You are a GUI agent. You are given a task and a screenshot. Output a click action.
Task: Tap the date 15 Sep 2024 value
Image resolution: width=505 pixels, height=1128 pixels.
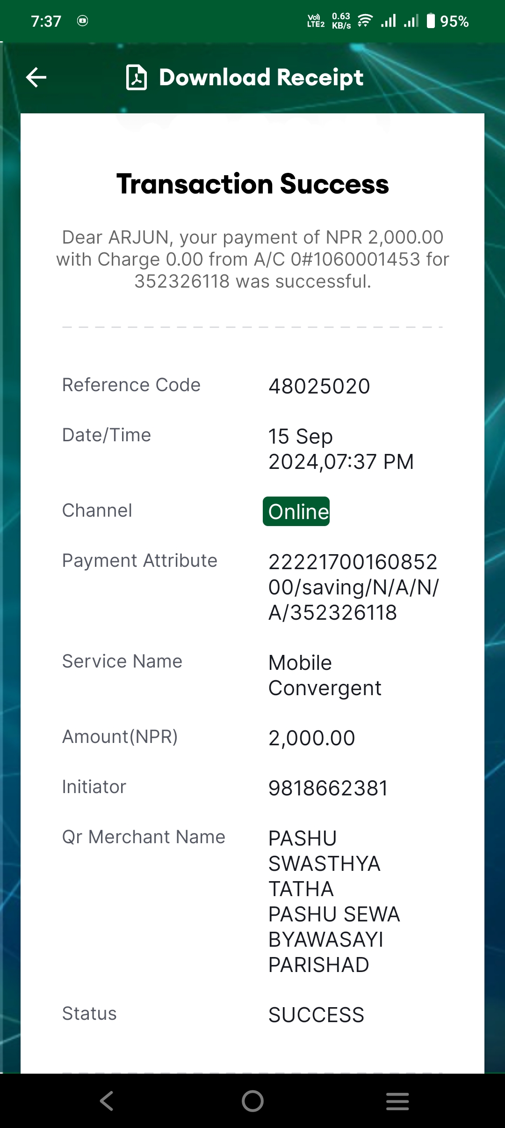(x=341, y=449)
